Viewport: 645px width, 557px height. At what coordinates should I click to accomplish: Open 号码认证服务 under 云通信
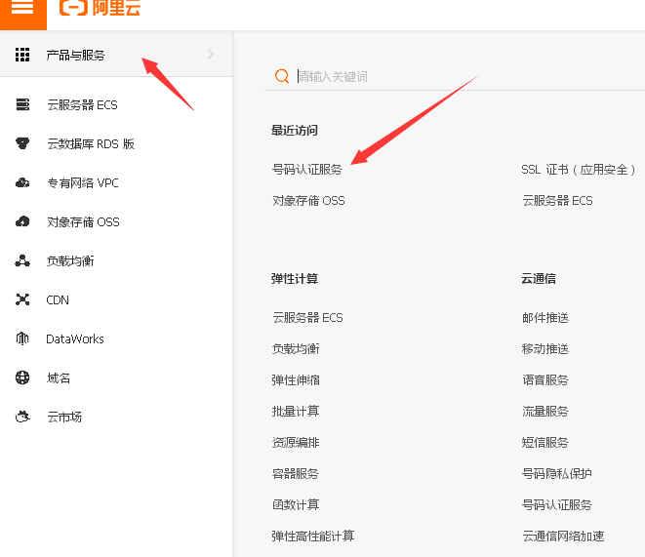point(557,505)
